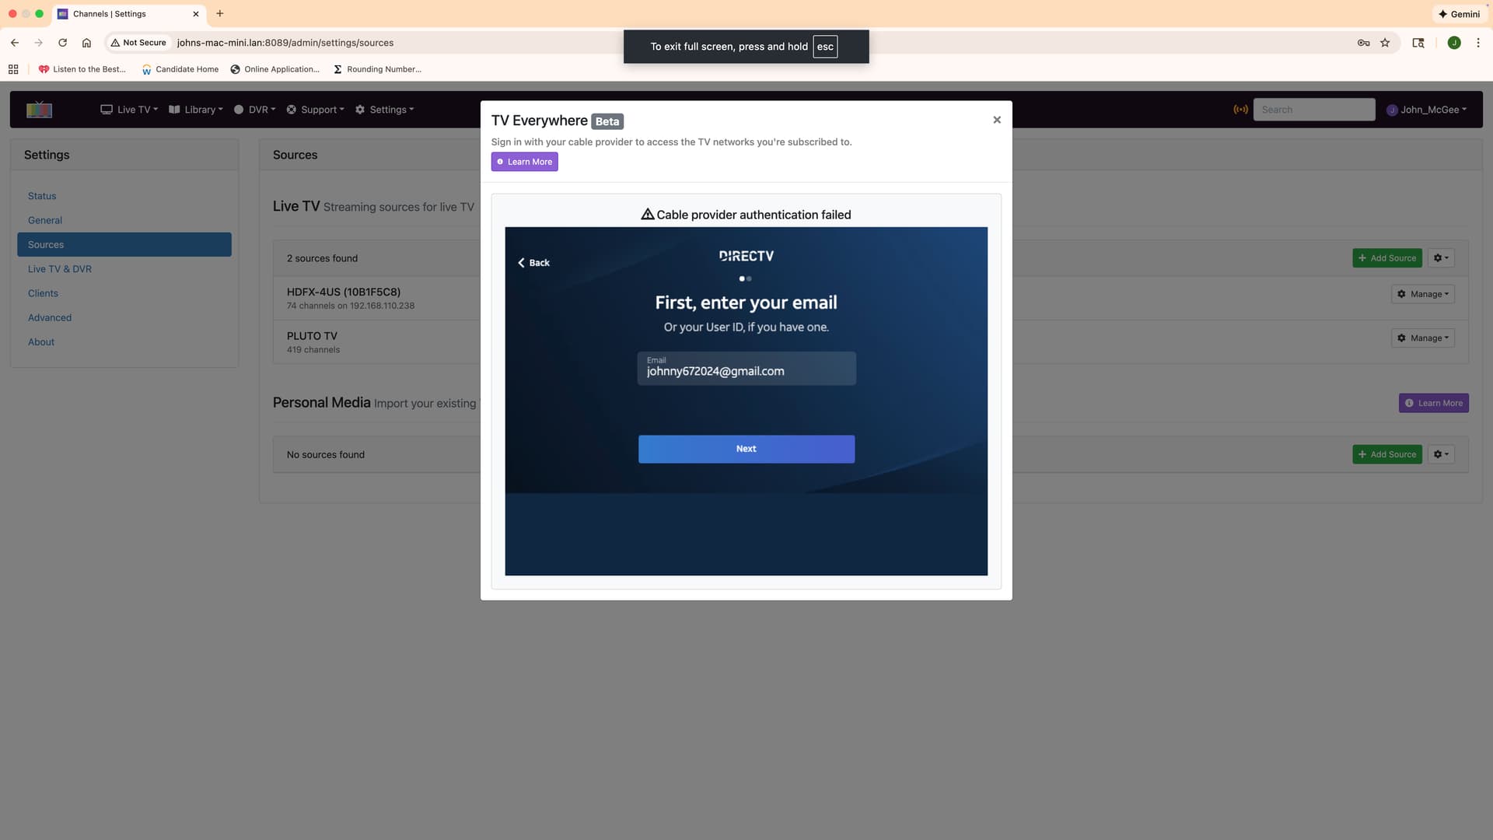Bookmark page with star icon

coord(1385,43)
